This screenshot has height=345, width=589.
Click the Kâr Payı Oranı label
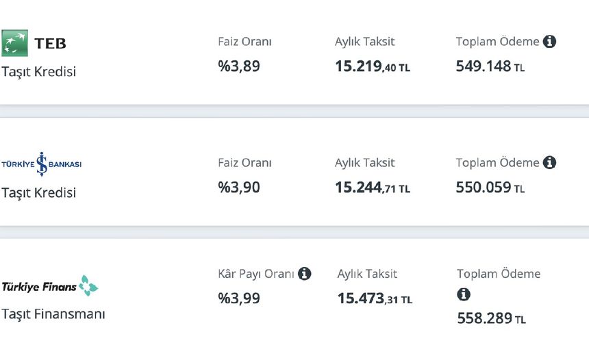[256, 274]
